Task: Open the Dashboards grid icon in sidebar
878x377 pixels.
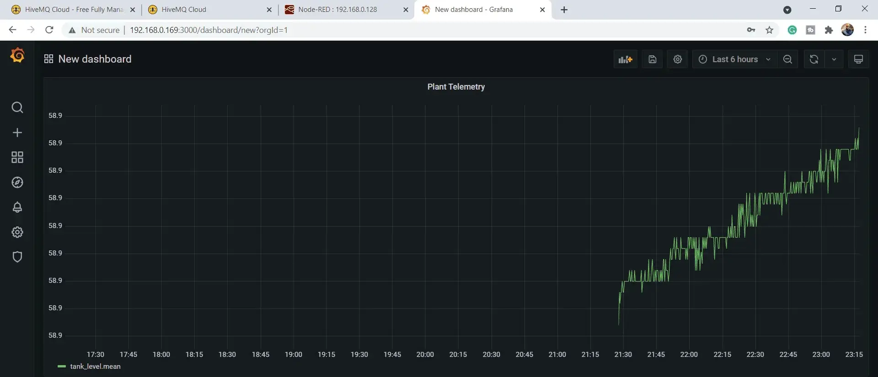Action: [x=17, y=158]
